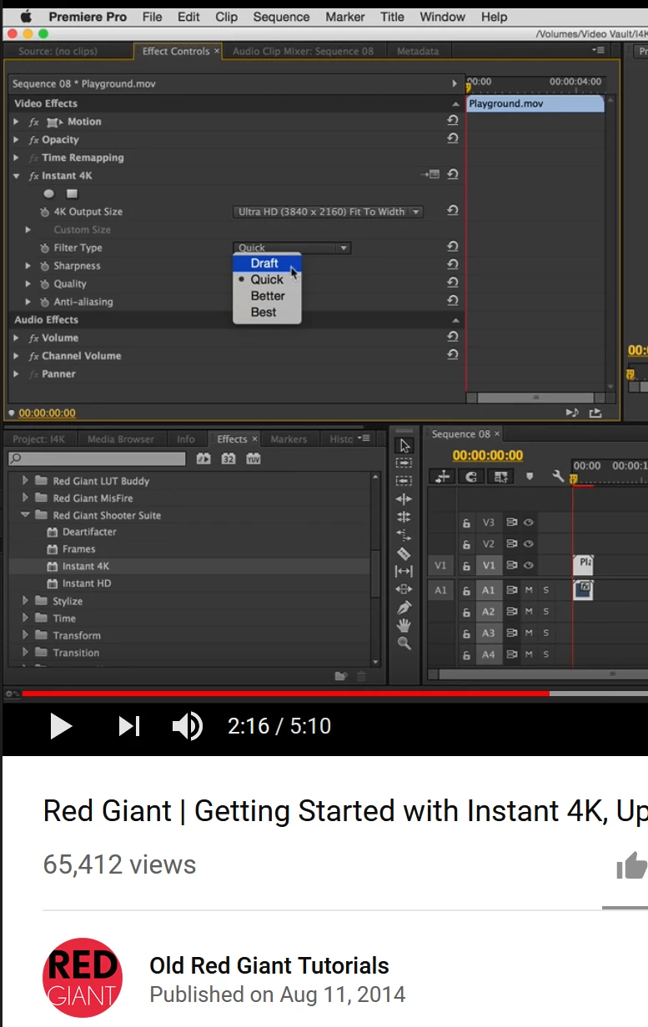Hide the V3 track output eye
This screenshot has width=648, height=1027.
(529, 523)
